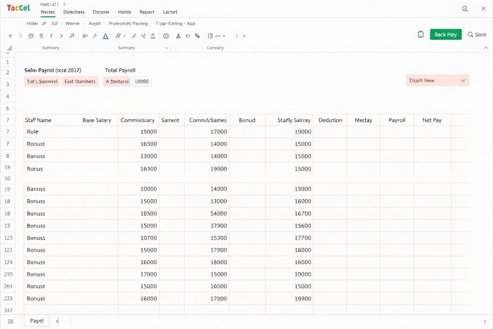Select the Staff Name column header
This screenshot has width=493, height=329.
click(x=38, y=120)
